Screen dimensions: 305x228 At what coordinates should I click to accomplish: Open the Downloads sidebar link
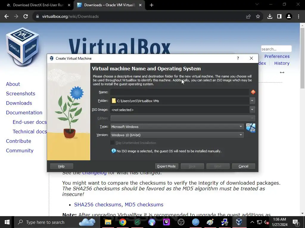coord(19,103)
